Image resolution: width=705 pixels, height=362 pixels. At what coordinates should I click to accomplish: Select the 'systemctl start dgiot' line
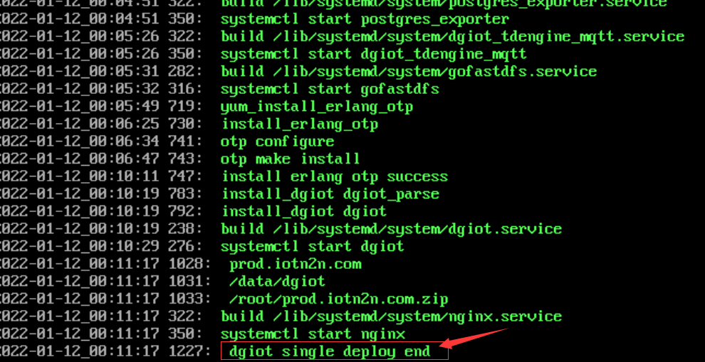click(x=312, y=247)
